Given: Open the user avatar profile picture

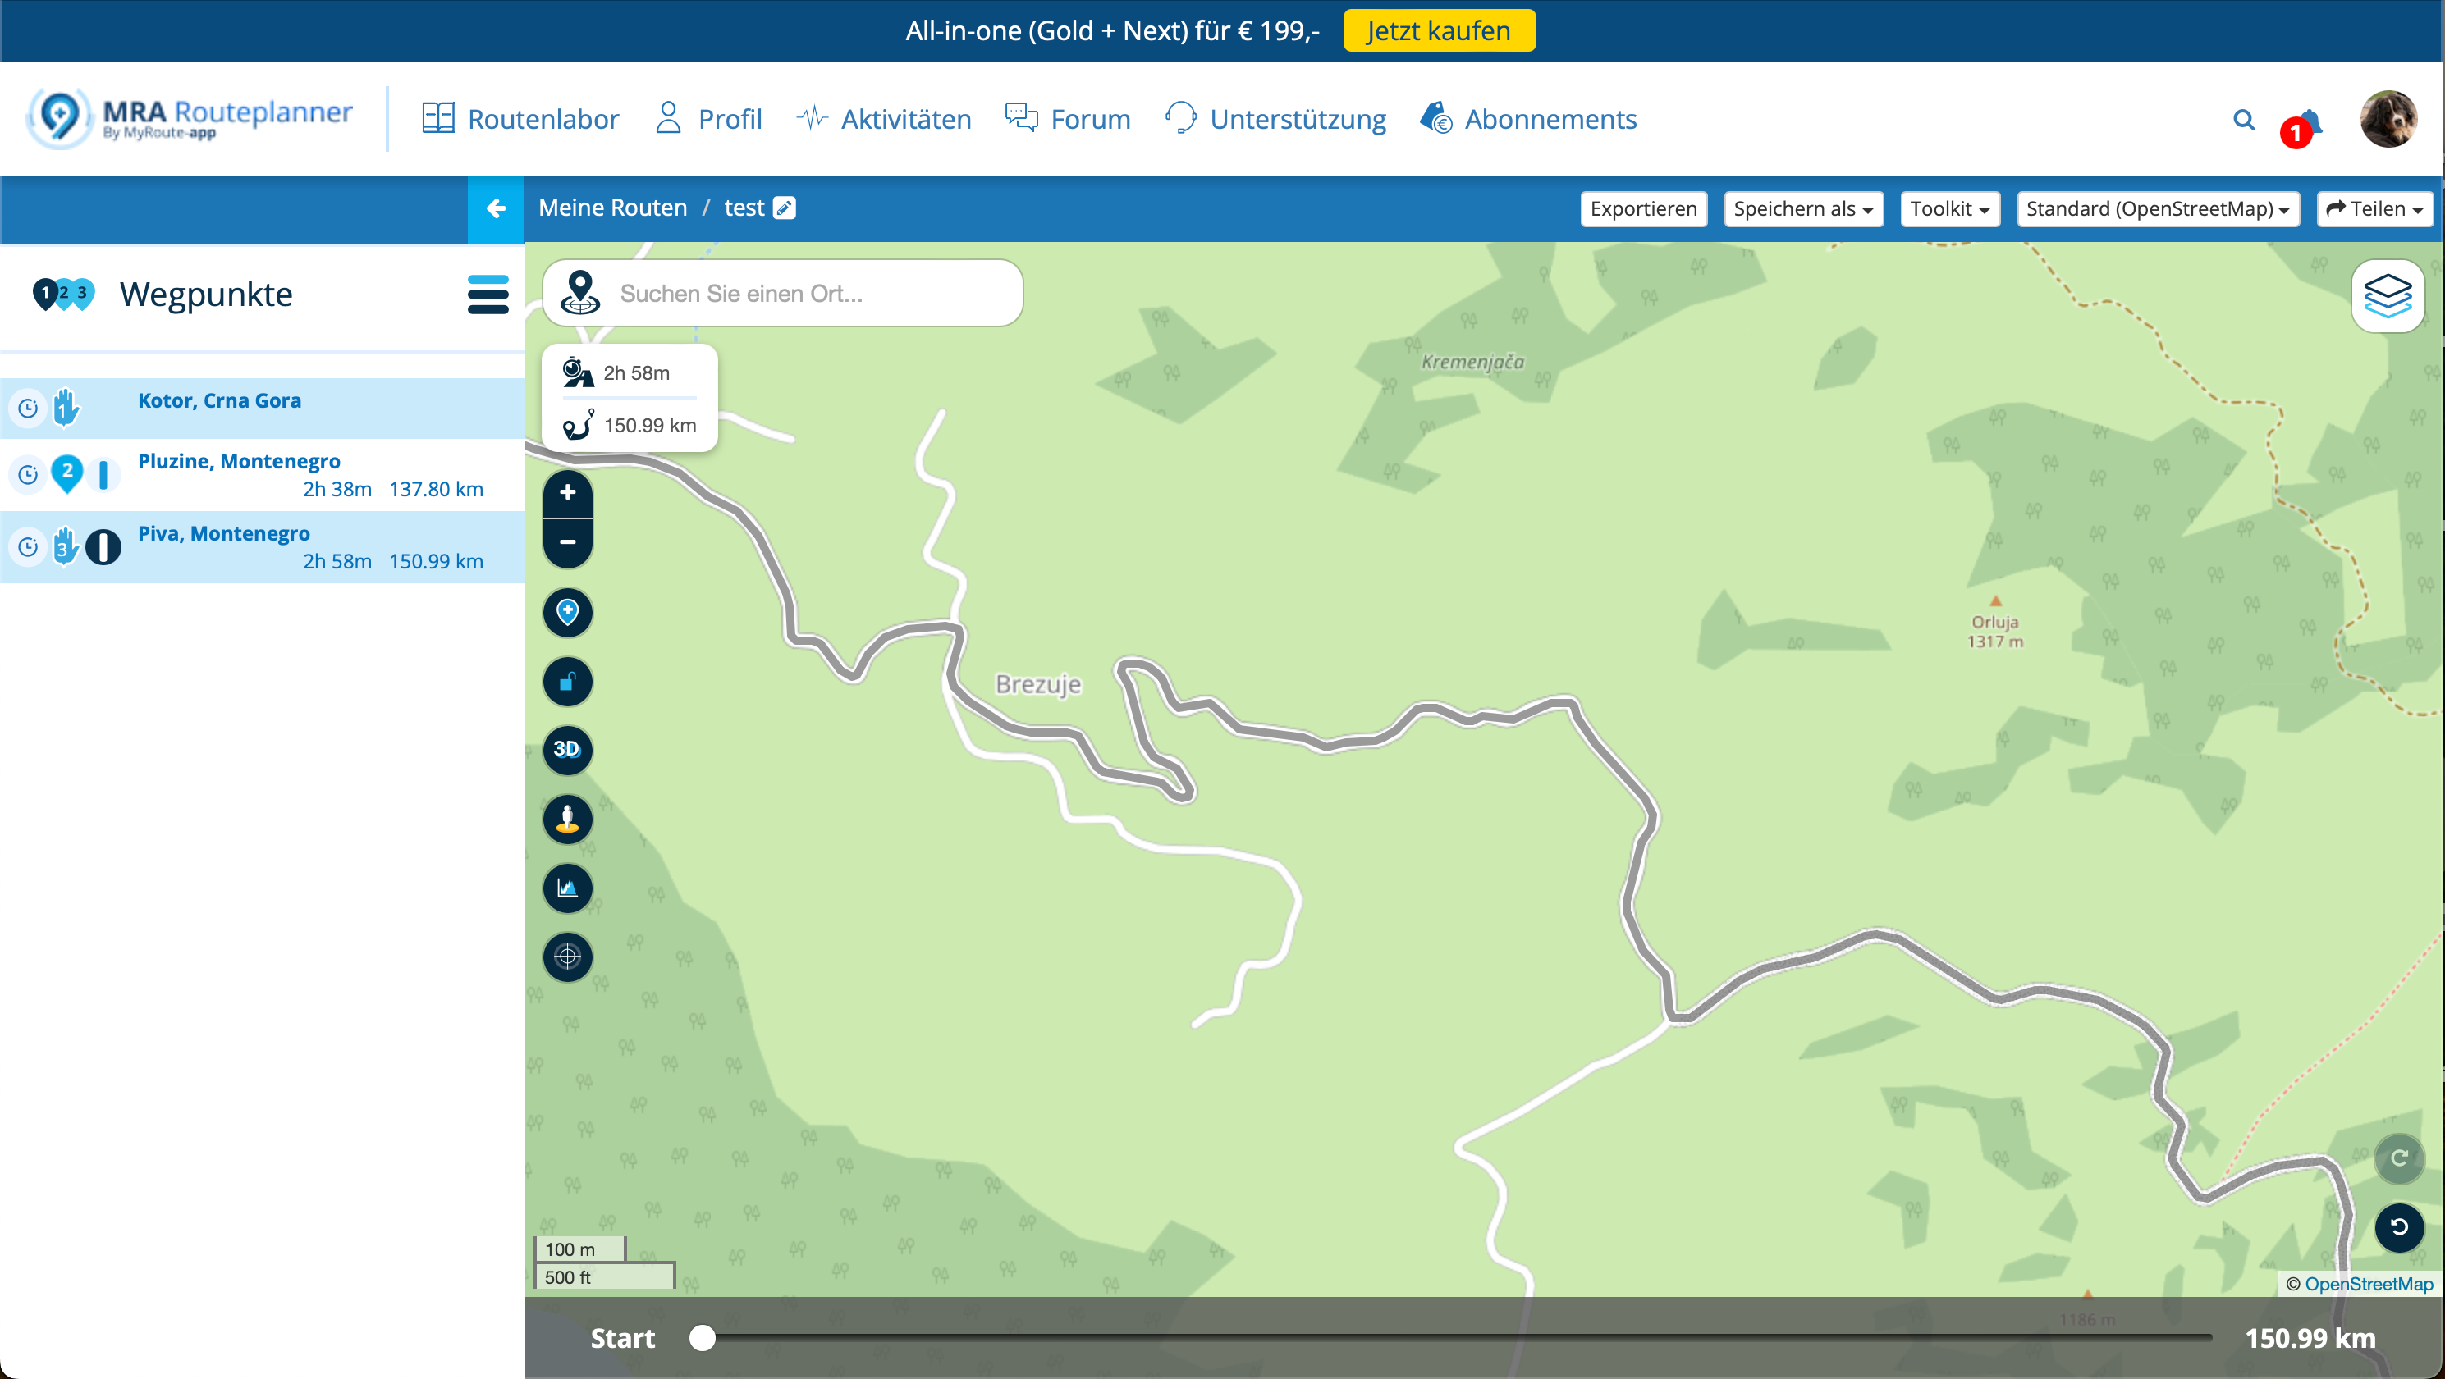Looking at the screenshot, I should point(2388,119).
